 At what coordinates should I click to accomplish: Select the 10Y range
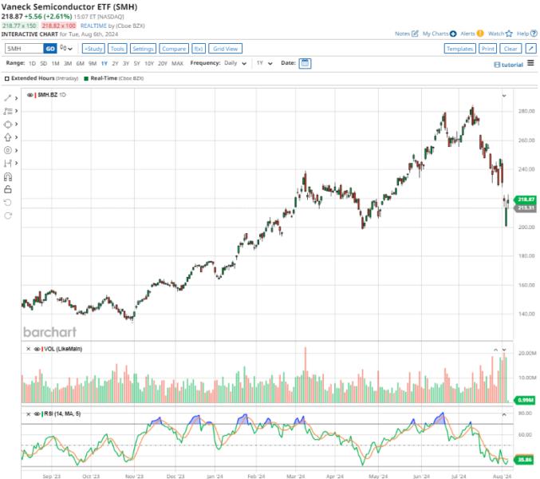pos(149,63)
